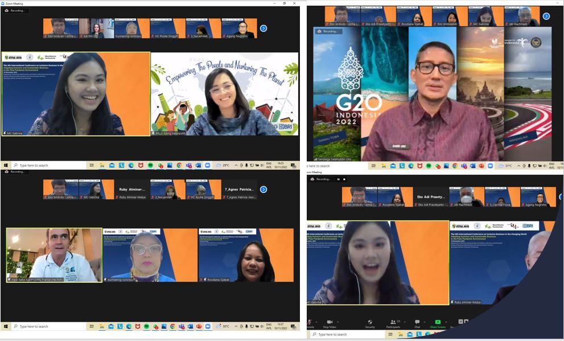Open the Chat panel in Zoom toolbar
Image resolution: width=564 pixels, height=341 pixels.
pyautogui.click(x=417, y=324)
